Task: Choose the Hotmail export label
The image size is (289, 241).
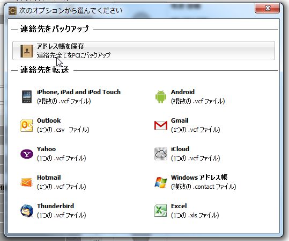Action: click(49, 178)
